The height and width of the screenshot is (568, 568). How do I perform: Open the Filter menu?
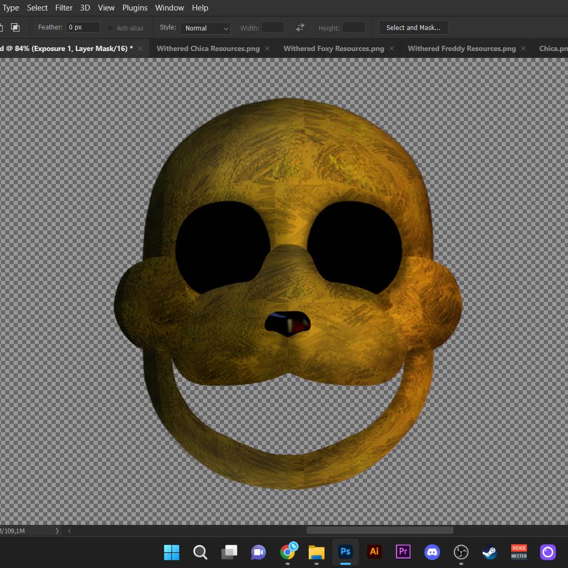point(64,7)
